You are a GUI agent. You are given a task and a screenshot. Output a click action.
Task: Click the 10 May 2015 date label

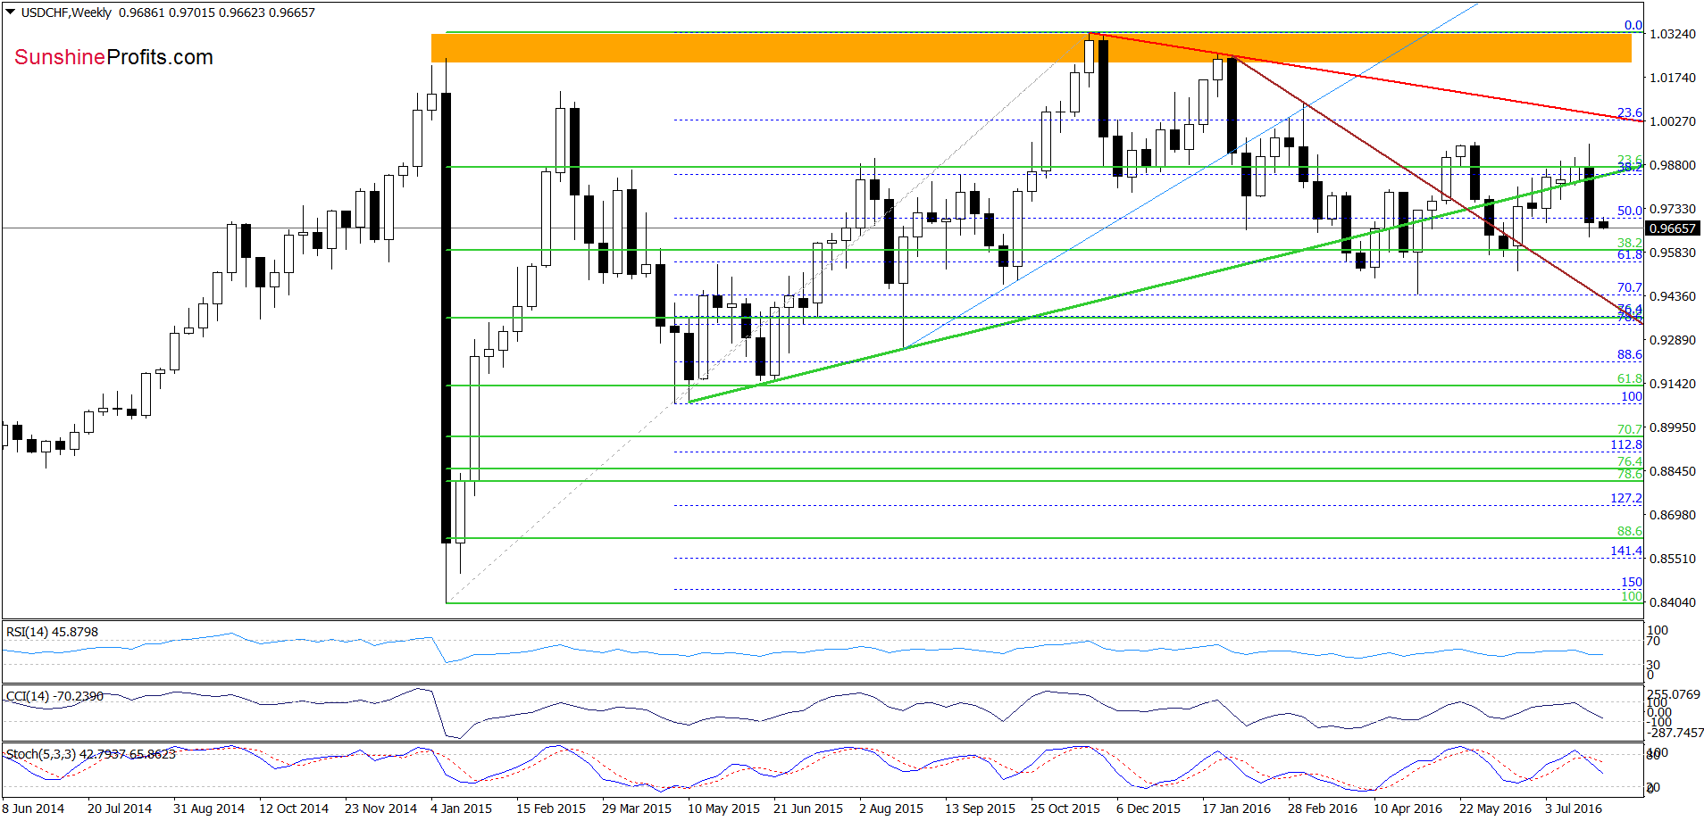(723, 809)
